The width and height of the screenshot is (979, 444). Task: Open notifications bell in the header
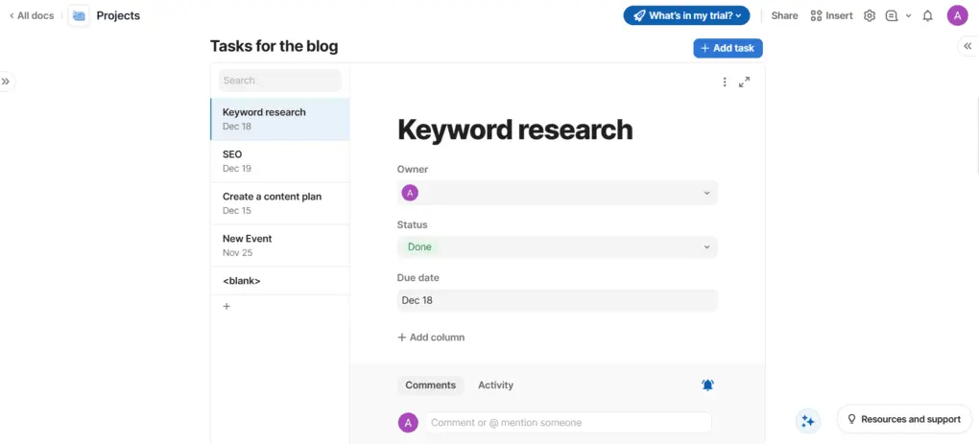(x=928, y=15)
